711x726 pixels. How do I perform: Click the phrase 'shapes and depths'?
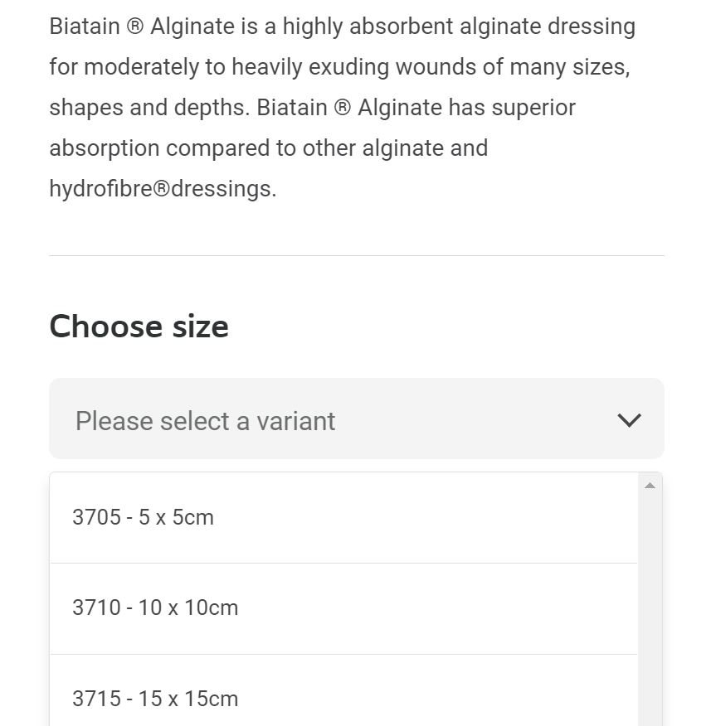149,108
